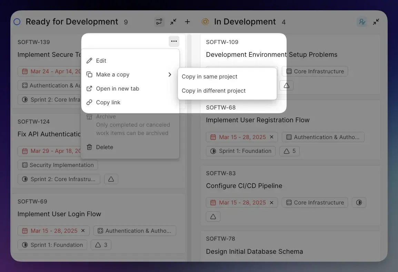Click the estimate triangle icon on SOFTW-83

[x=213, y=216]
